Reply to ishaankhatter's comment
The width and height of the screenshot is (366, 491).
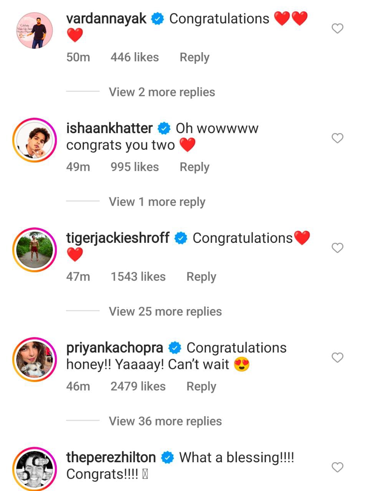(194, 167)
